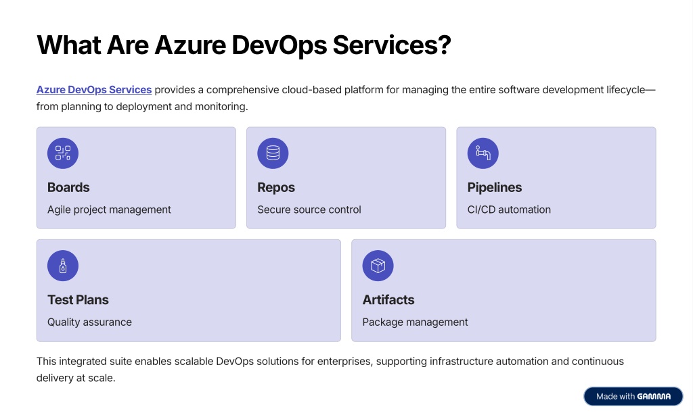Click the Test Plans bottle icon
The width and height of the screenshot is (693, 415).
pyautogui.click(x=63, y=266)
